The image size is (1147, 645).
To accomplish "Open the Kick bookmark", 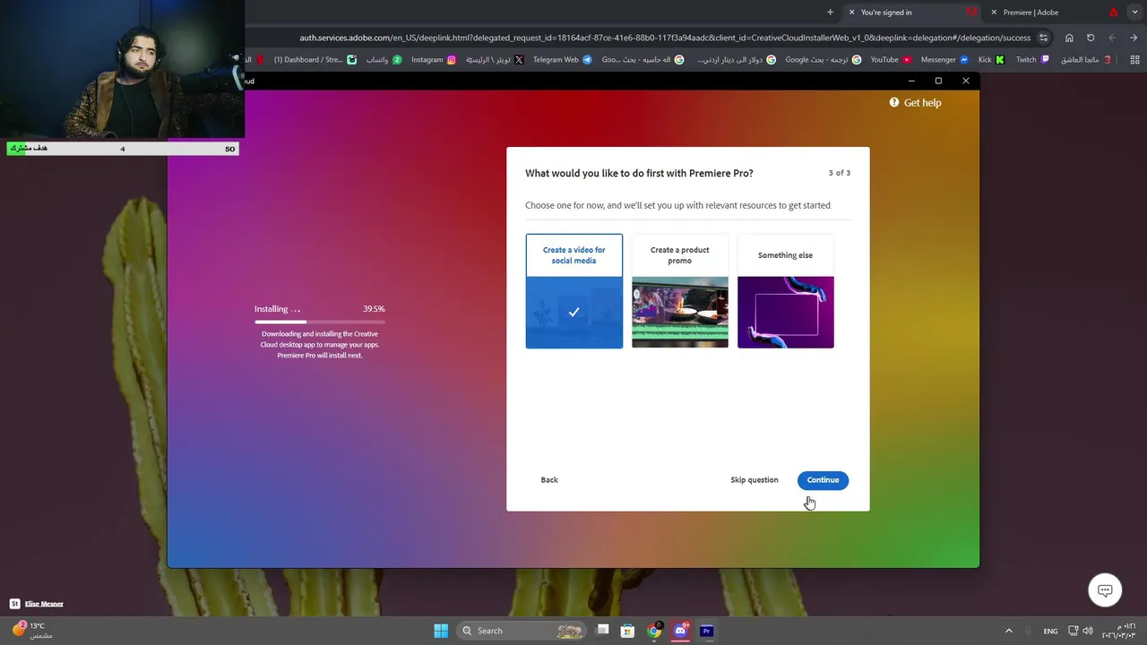I will point(991,60).
